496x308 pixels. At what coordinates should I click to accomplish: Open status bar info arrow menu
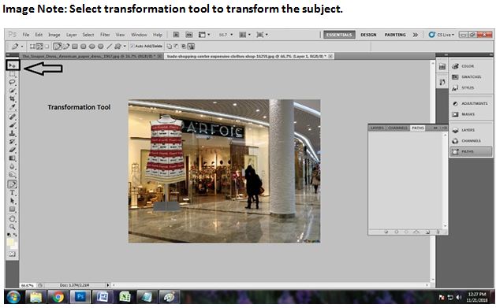click(x=108, y=285)
